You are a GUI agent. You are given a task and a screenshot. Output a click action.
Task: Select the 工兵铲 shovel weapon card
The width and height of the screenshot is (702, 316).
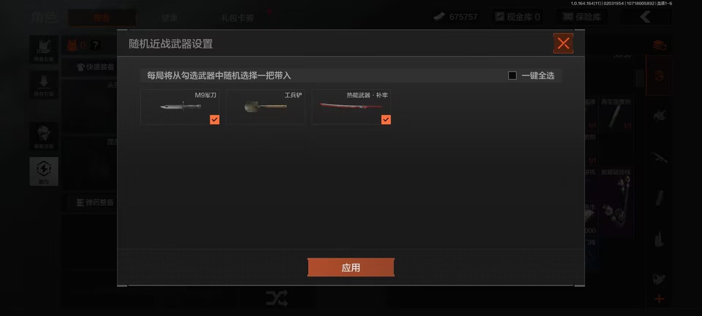coord(265,107)
